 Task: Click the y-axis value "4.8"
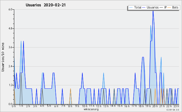tap(10, 28)
